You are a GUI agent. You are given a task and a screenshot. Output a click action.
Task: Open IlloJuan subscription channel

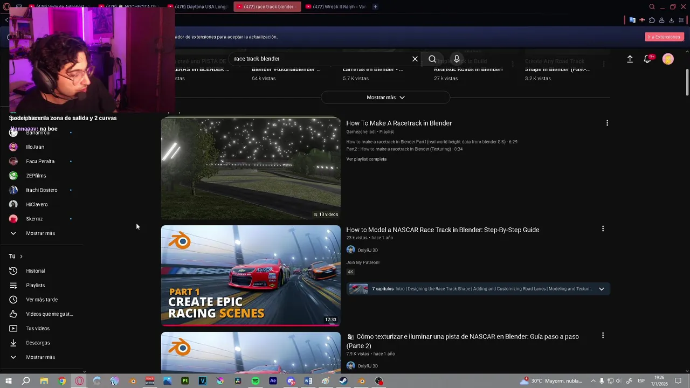35,147
